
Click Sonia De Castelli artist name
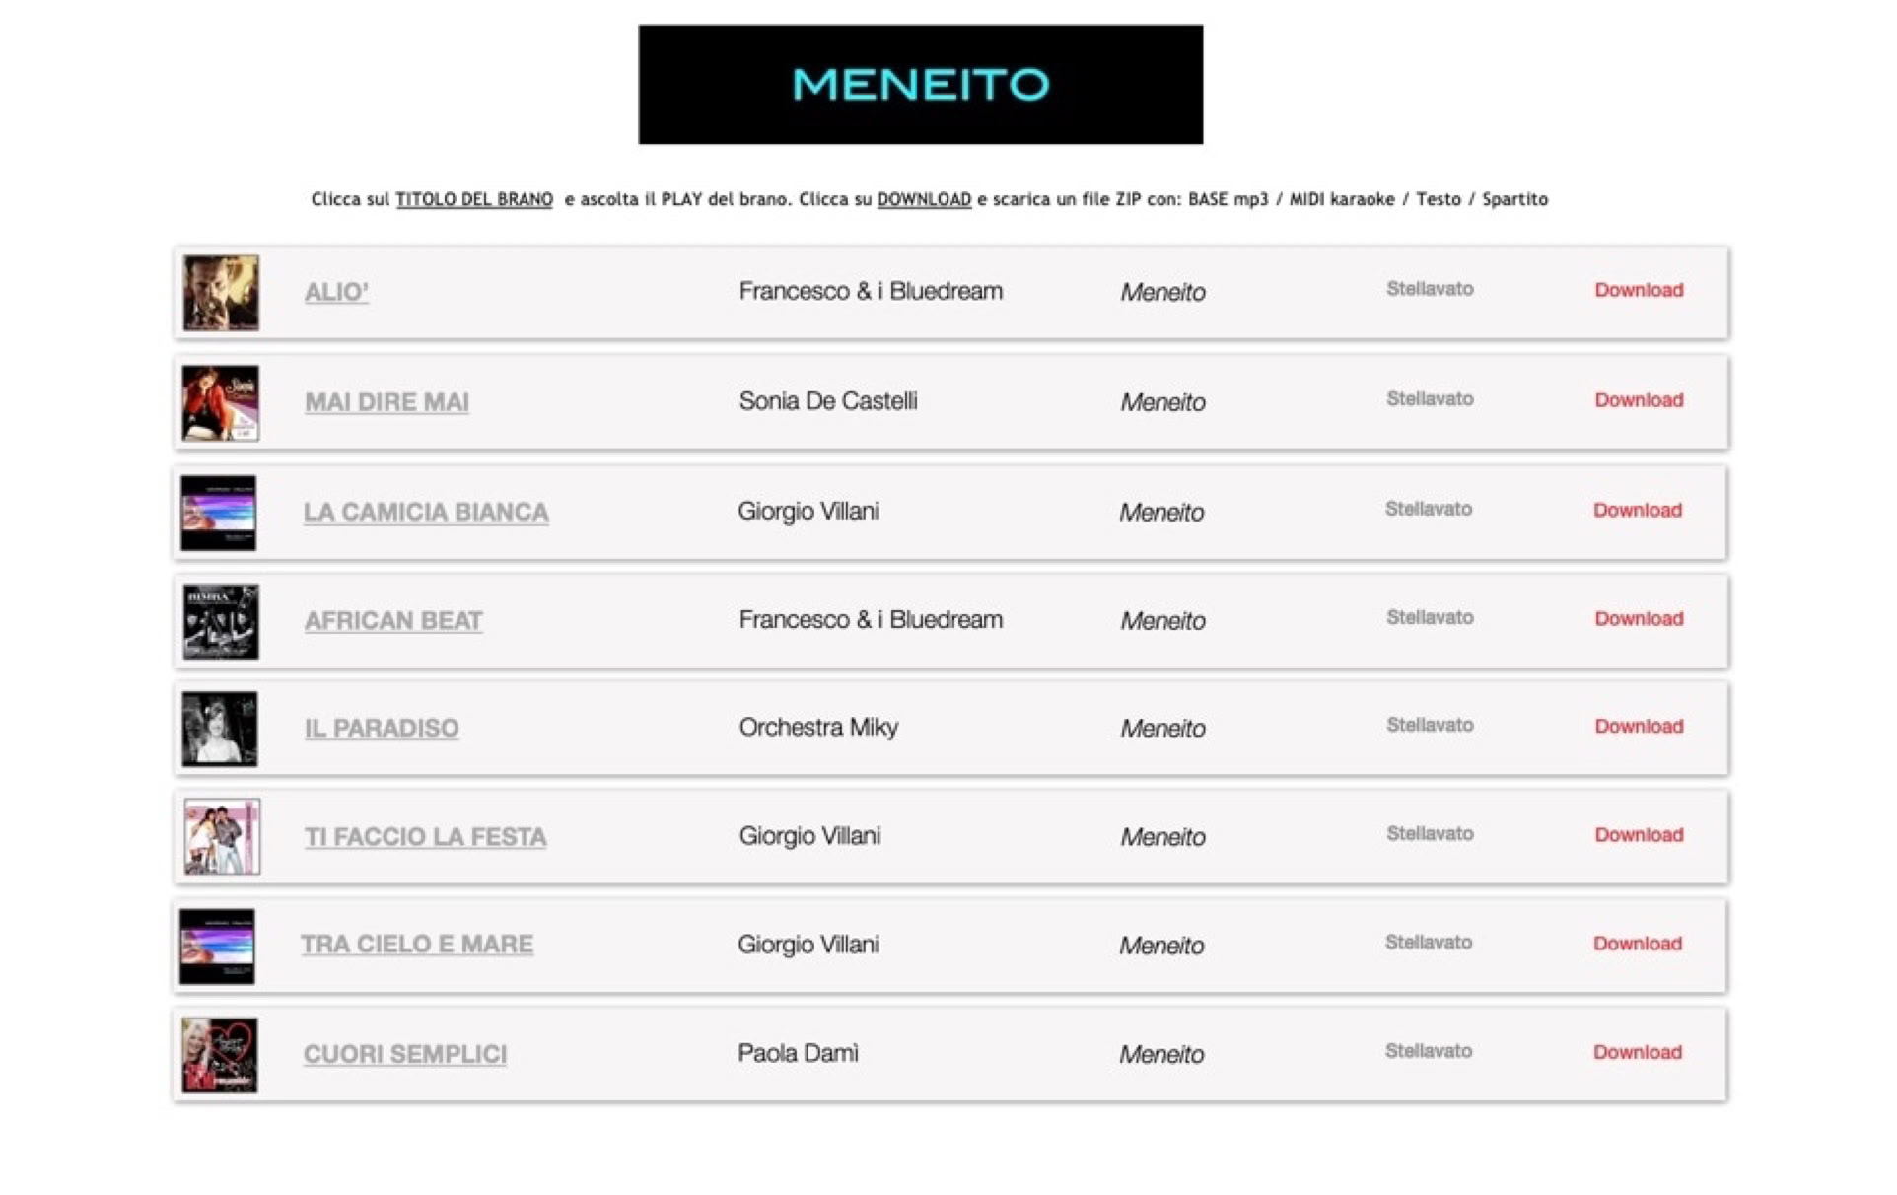[x=828, y=401]
